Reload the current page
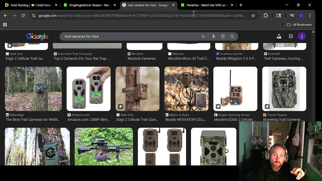This screenshot has height=181, width=322. click(23, 16)
